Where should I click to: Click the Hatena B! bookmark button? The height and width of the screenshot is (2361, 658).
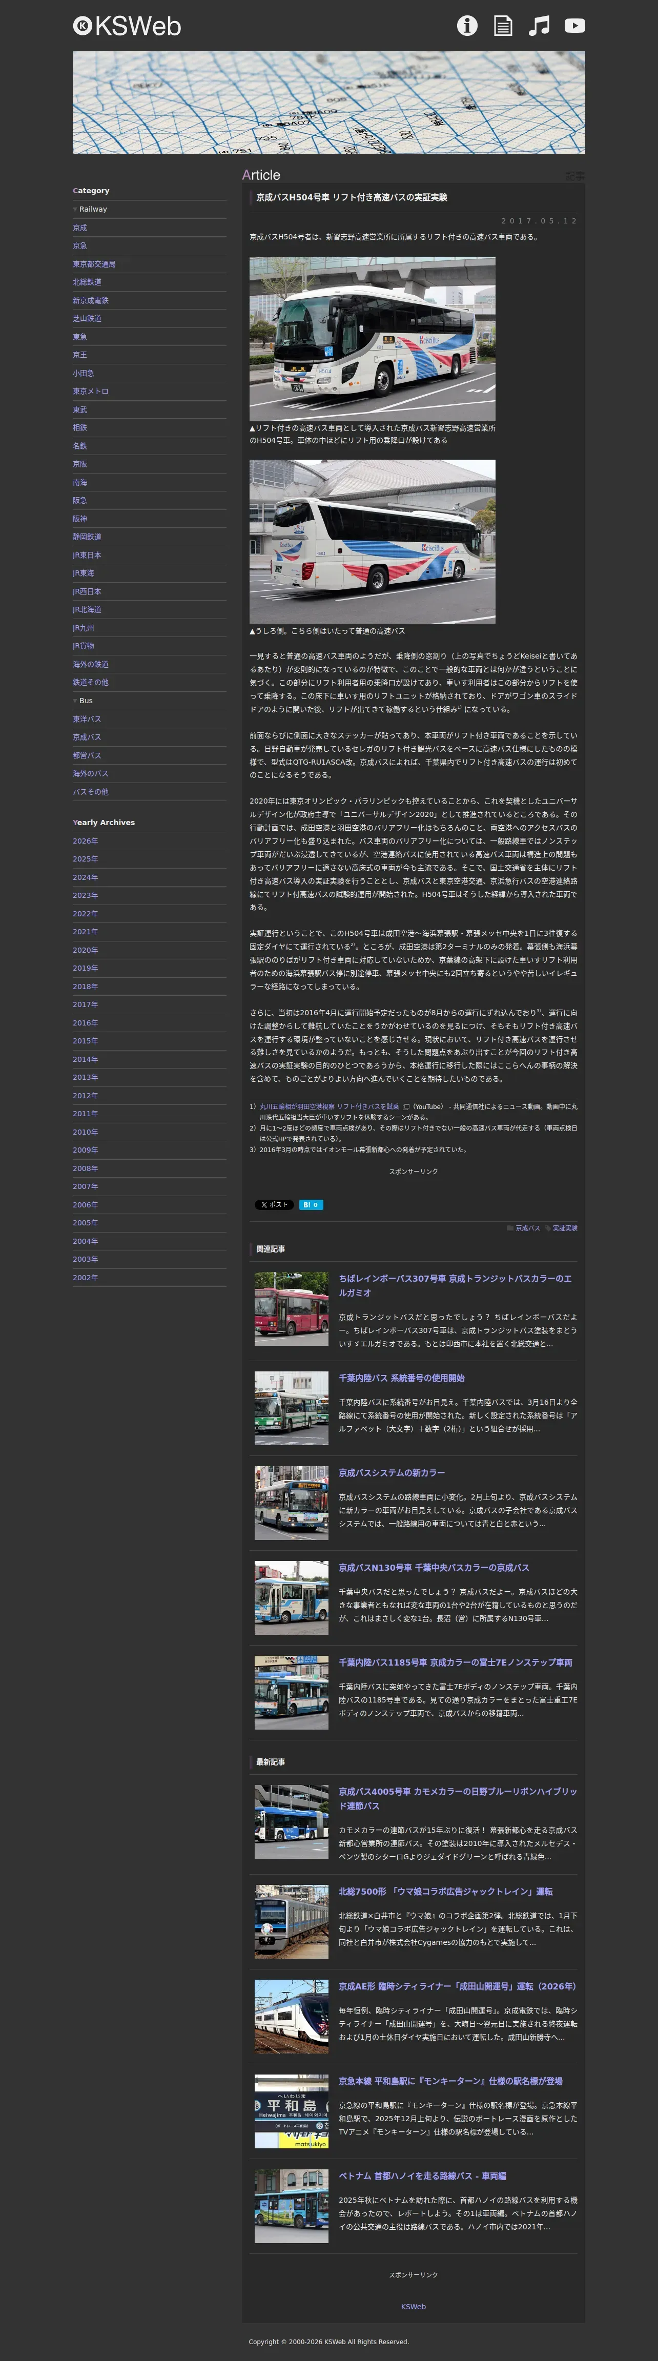(x=311, y=1204)
